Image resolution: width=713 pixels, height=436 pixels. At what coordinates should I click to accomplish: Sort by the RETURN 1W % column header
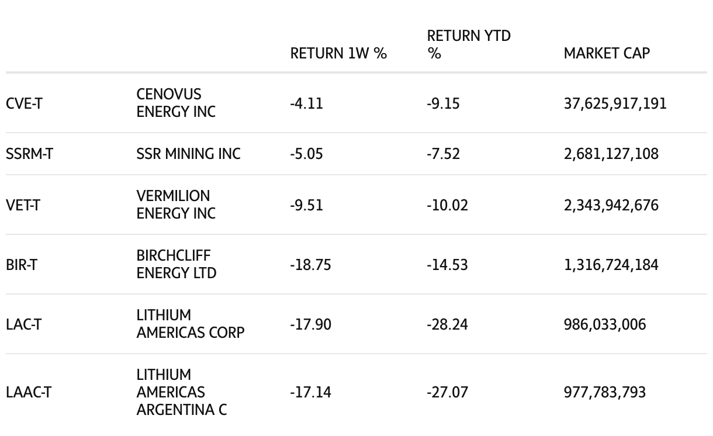[338, 53]
